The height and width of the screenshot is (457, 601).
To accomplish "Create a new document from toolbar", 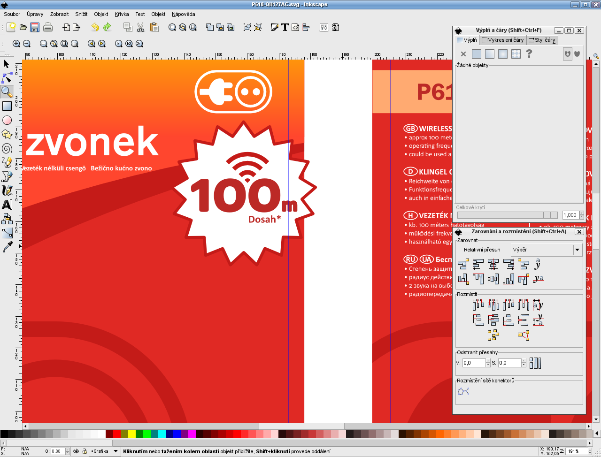I will click(x=11, y=27).
